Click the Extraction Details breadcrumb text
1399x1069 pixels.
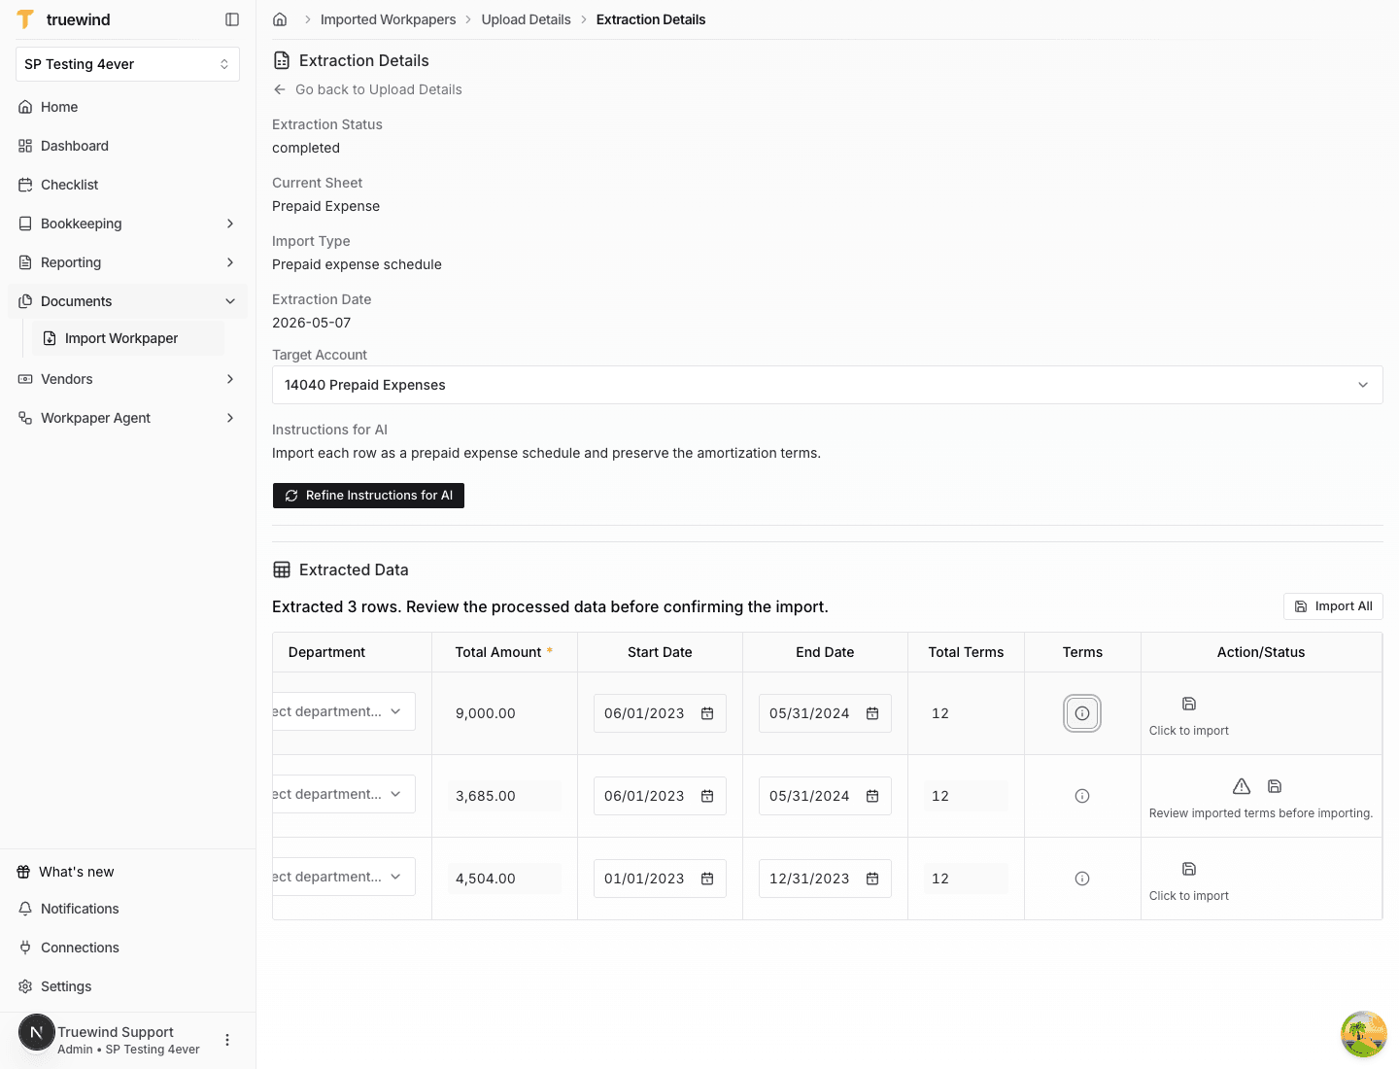(651, 19)
